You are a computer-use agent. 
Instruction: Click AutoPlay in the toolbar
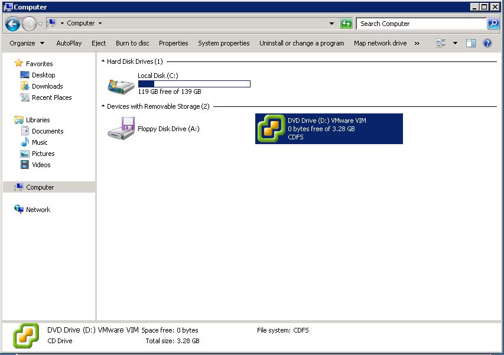[69, 43]
